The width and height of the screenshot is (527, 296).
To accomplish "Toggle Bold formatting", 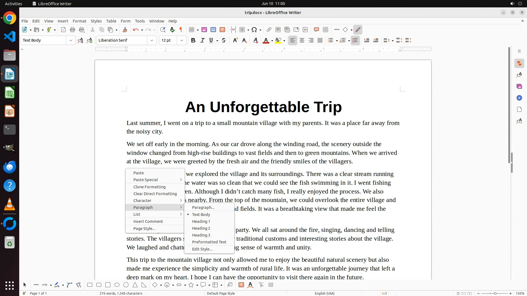I will [193, 41].
